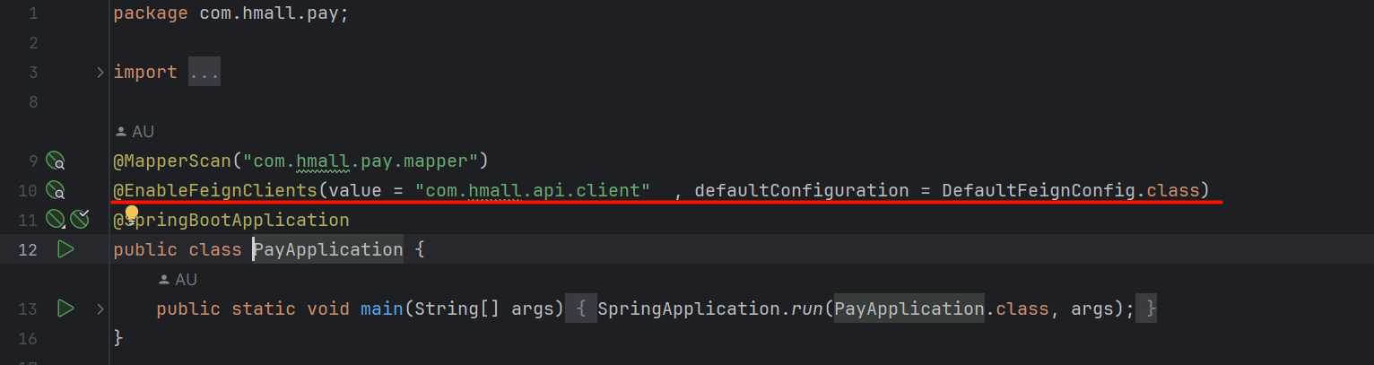Click line number 1 in the gutter

coord(33,13)
